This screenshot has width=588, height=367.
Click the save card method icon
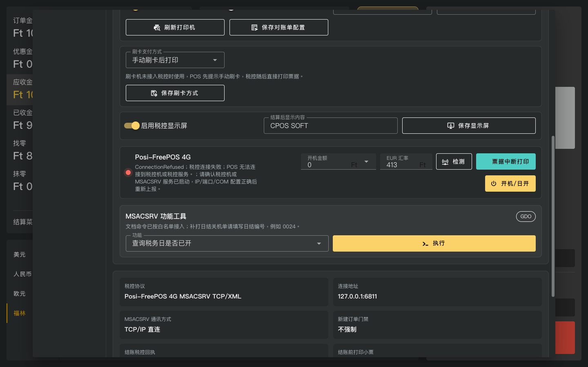click(x=154, y=93)
